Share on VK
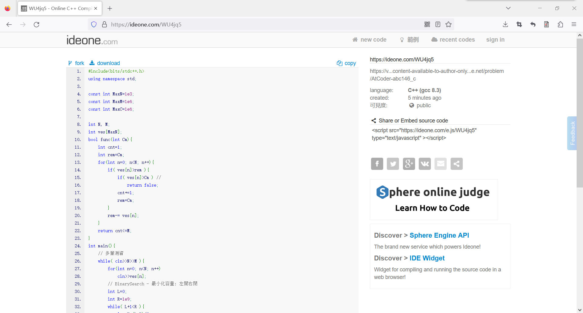583x313 pixels. (425, 164)
